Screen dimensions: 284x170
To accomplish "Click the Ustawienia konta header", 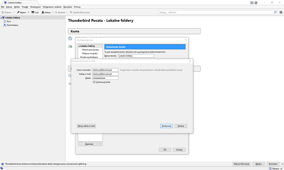I will pos(145,47).
